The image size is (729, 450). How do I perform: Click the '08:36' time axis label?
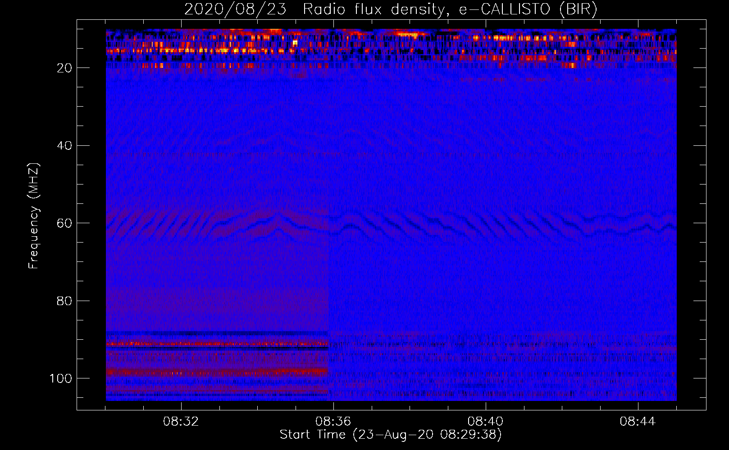click(333, 422)
